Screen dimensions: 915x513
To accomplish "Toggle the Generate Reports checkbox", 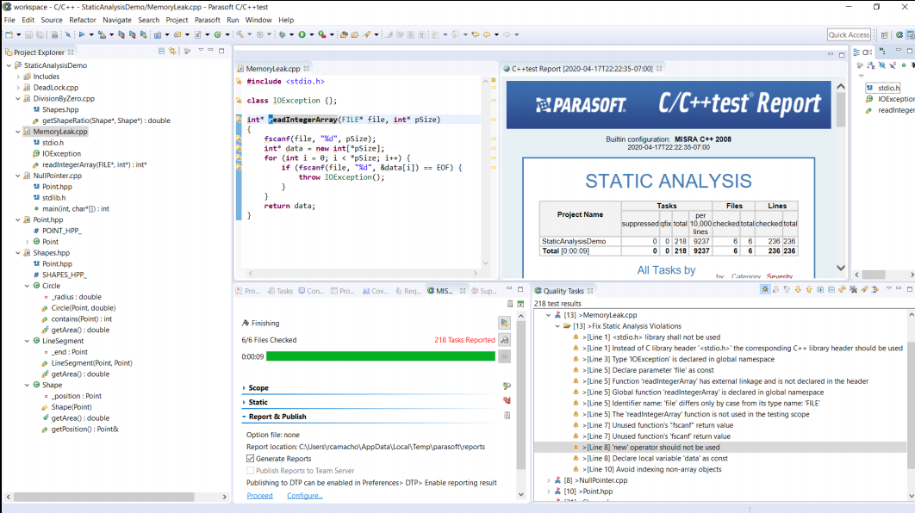I will click(251, 459).
